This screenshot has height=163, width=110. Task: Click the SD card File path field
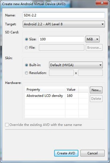(x=62, y=47)
